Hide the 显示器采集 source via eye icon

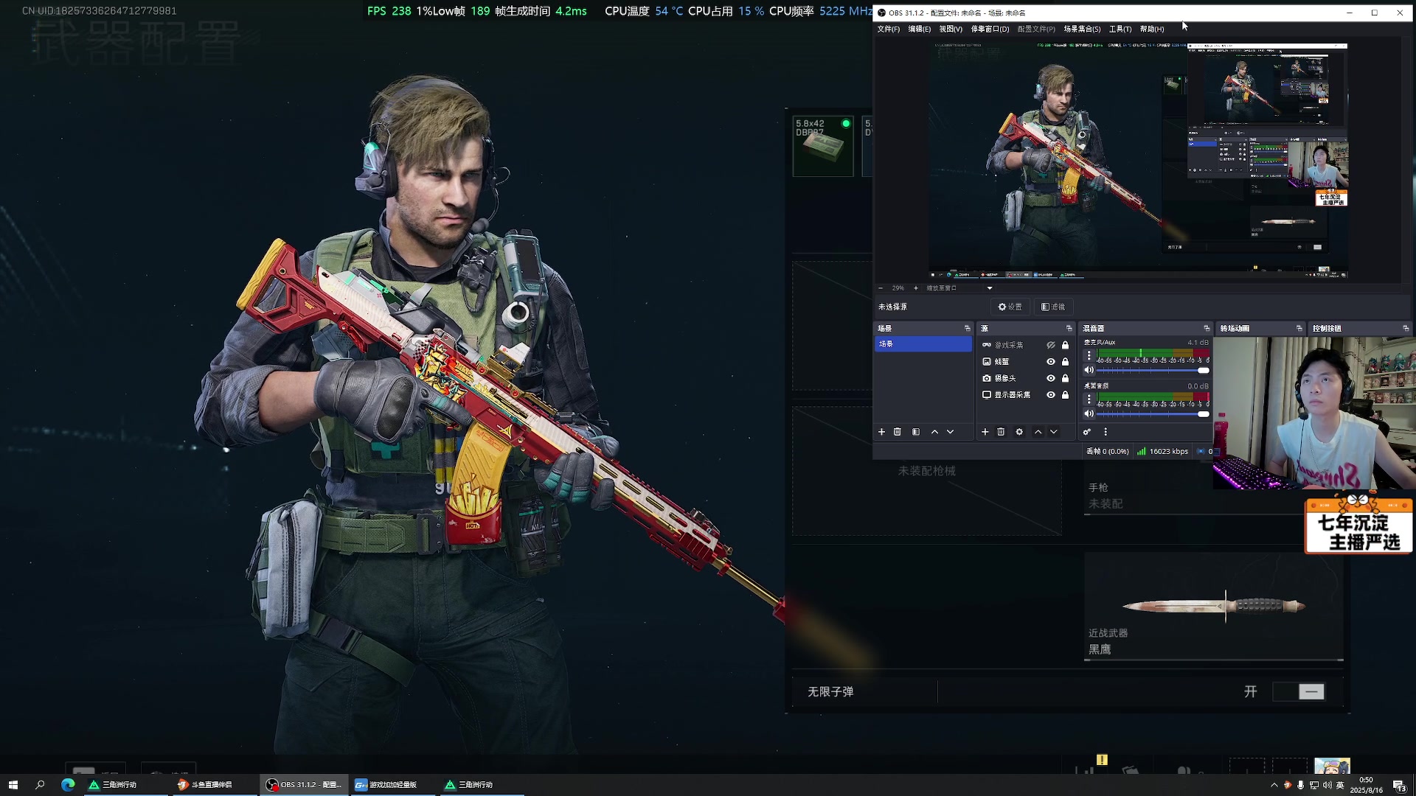pos(1051,395)
